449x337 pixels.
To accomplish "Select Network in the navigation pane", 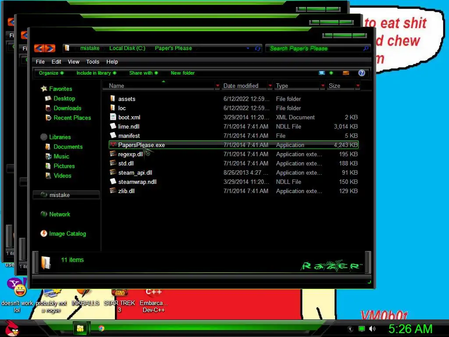I will (60, 214).
